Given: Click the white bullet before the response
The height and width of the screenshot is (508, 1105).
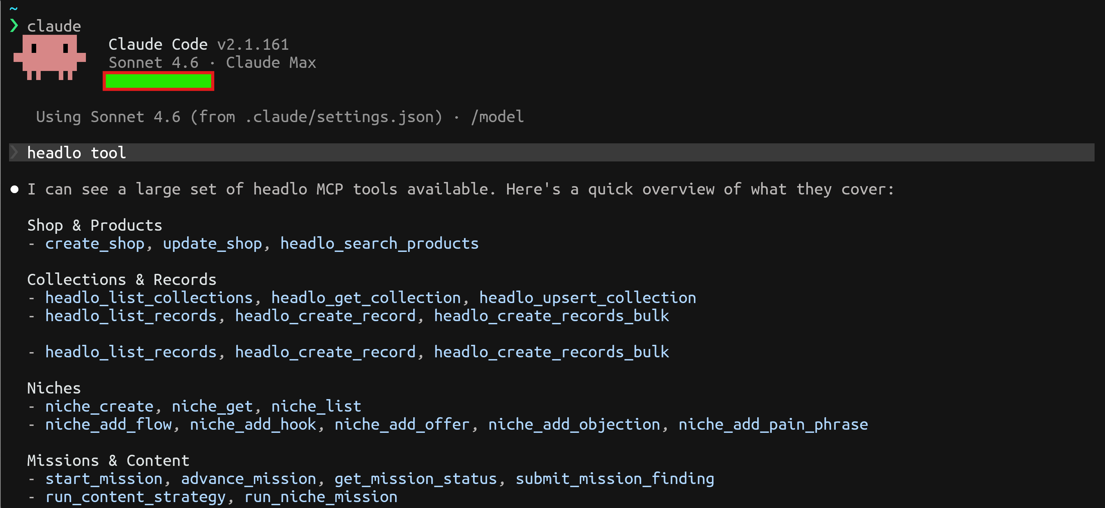Looking at the screenshot, I should (15, 189).
